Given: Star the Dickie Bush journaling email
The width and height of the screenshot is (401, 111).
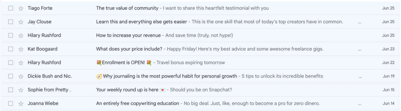Looking at the screenshot, I should 21,76.
